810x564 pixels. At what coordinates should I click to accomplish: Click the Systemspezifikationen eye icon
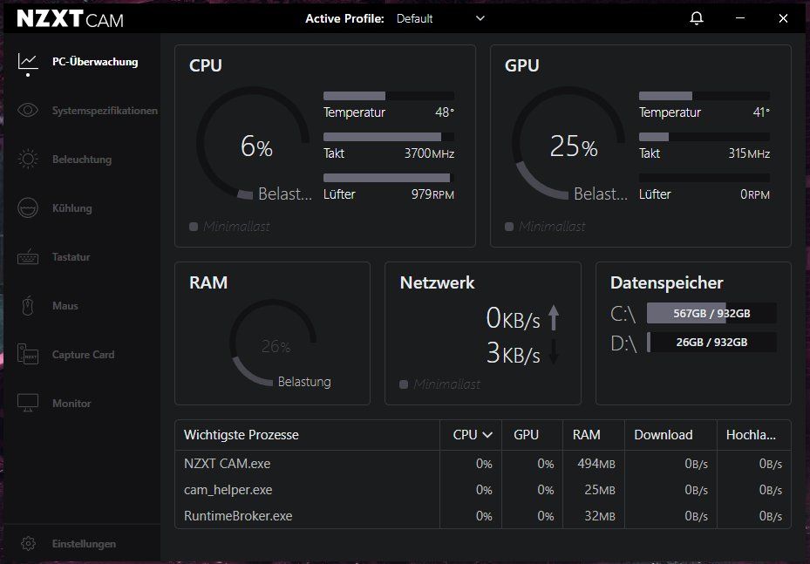[28, 110]
